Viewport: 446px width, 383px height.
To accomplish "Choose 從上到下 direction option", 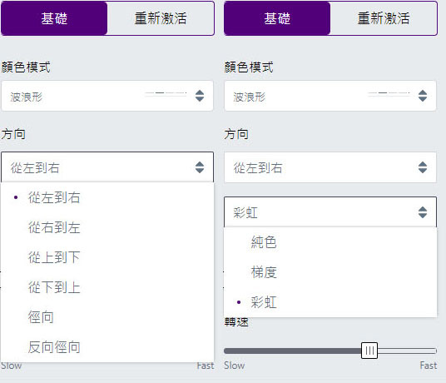I will click(107, 257).
